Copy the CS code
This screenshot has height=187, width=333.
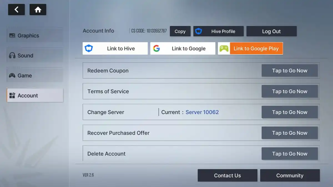click(x=180, y=31)
